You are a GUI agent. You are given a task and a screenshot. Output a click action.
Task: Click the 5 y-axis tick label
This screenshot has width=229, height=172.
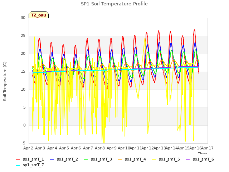point(24,107)
